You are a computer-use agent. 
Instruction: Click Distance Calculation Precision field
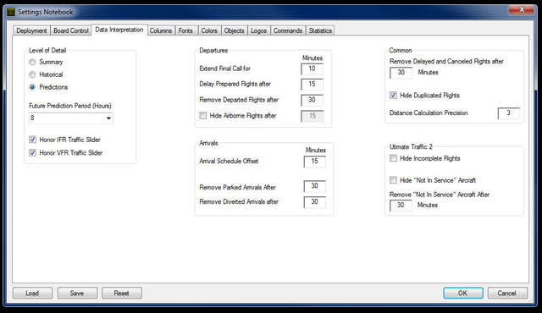[508, 113]
